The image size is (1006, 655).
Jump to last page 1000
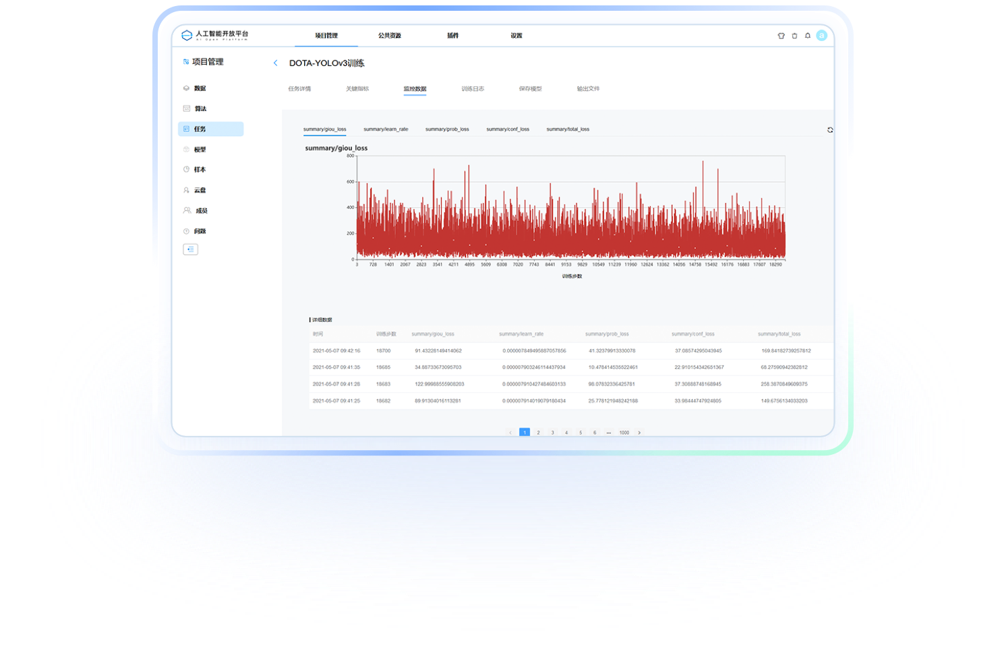coord(624,433)
